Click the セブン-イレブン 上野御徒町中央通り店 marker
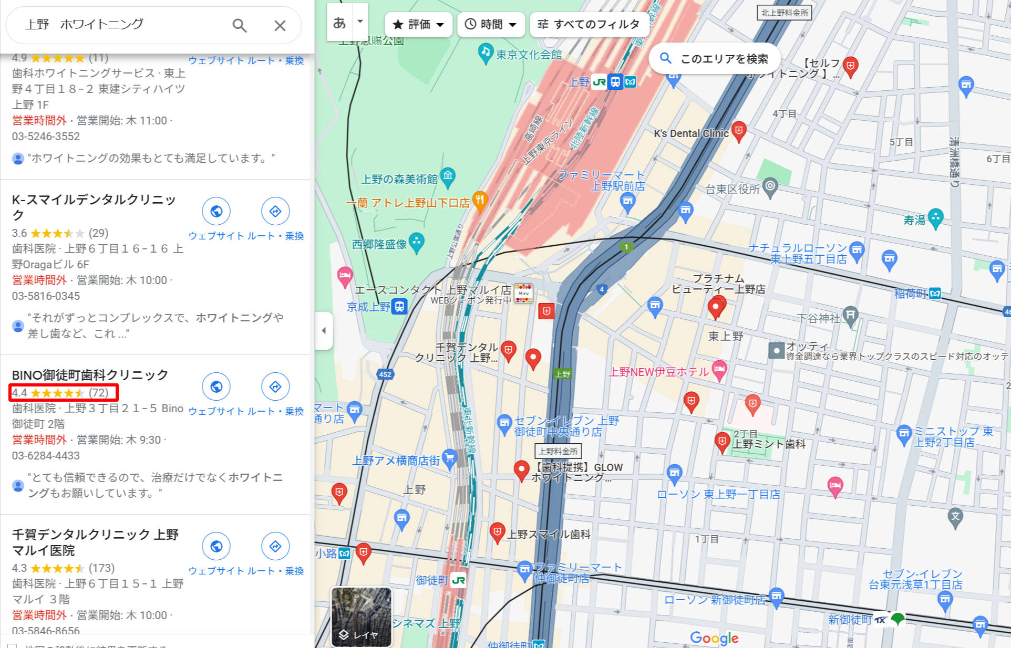Image resolution: width=1011 pixels, height=648 pixels. pos(504,425)
